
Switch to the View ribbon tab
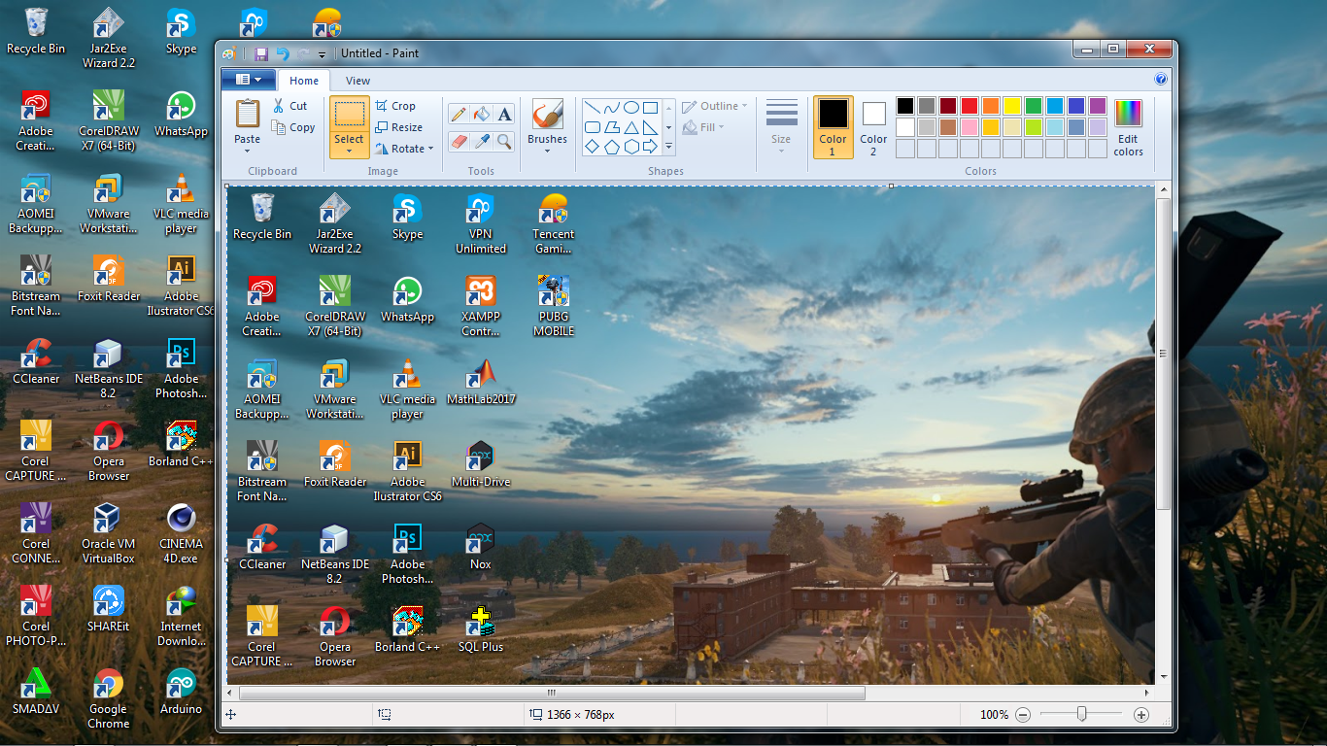(357, 81)
